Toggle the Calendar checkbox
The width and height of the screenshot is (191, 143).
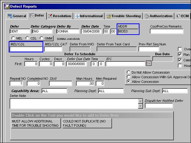click(180, 60)
